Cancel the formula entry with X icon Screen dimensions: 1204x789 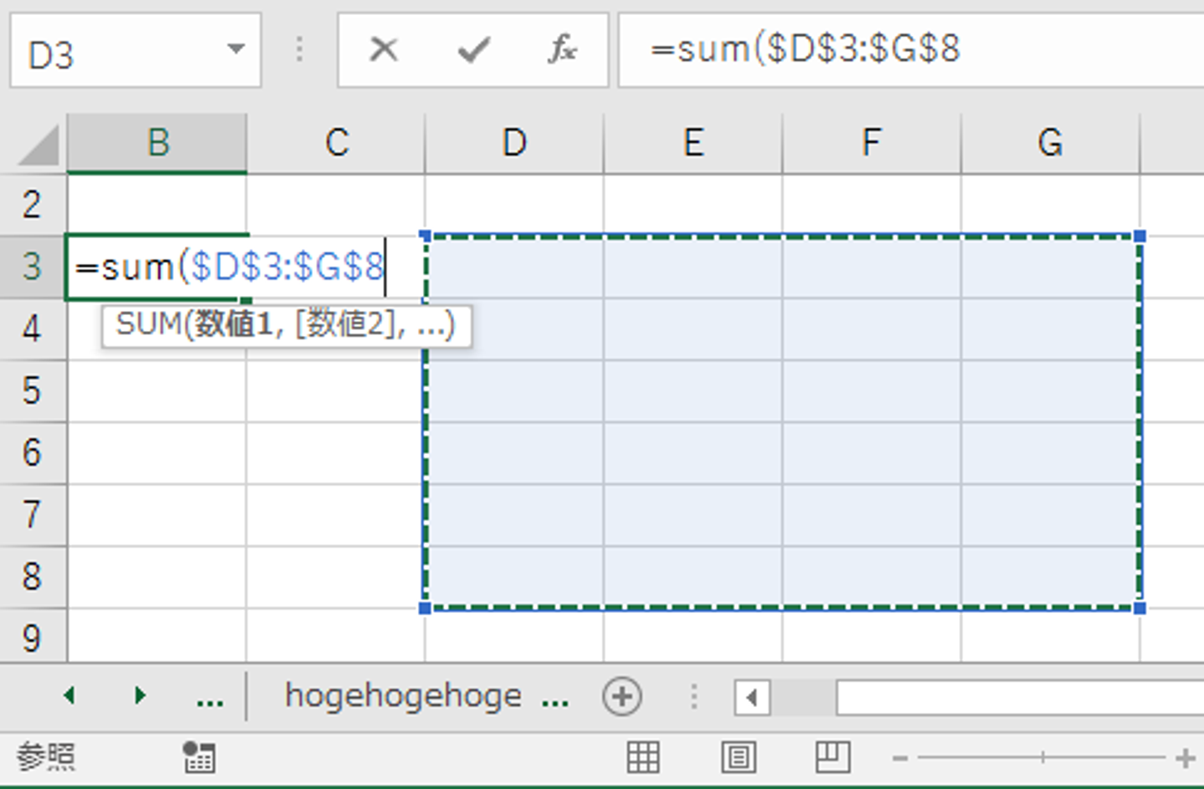coord(384,49)
